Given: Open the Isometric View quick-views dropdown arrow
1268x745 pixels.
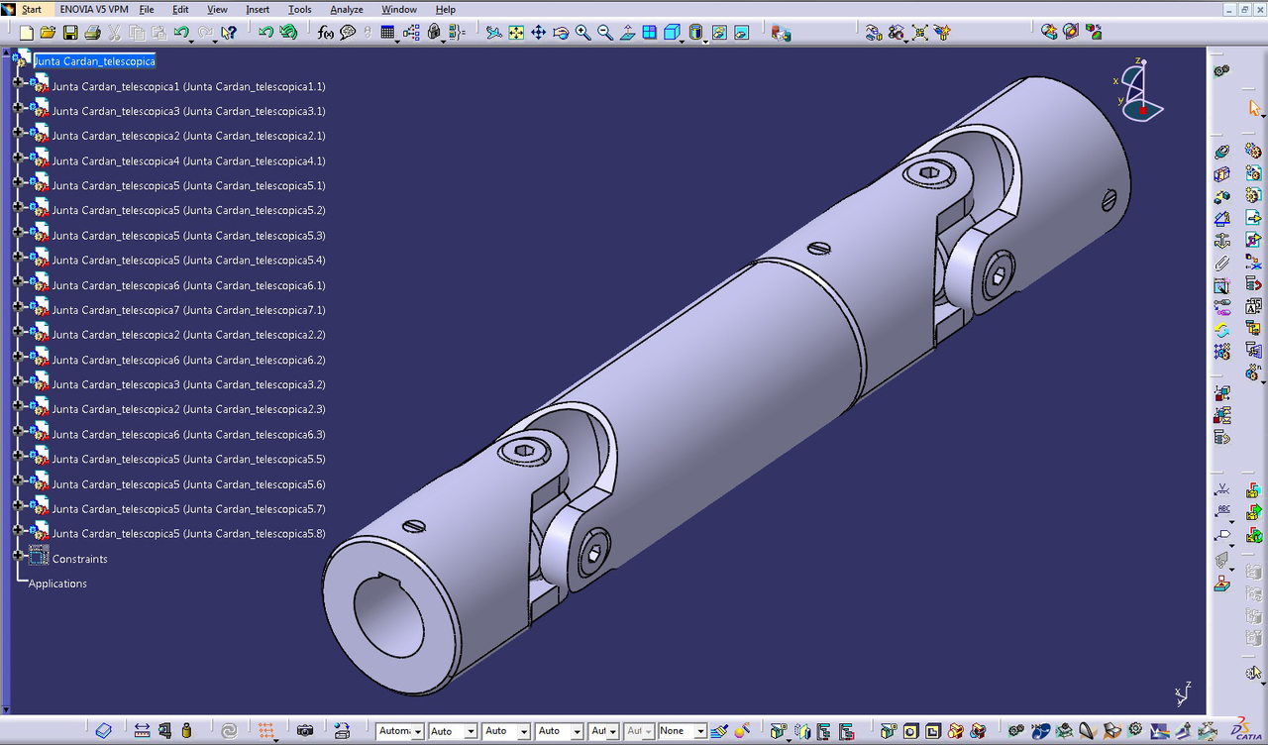Looking at the screenshot, I should point(683,40).
